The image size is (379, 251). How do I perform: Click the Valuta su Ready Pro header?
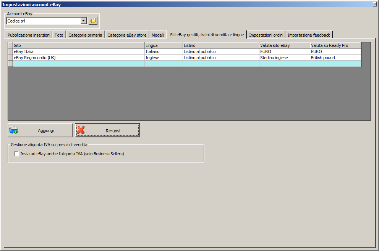[x=335, y=45]
